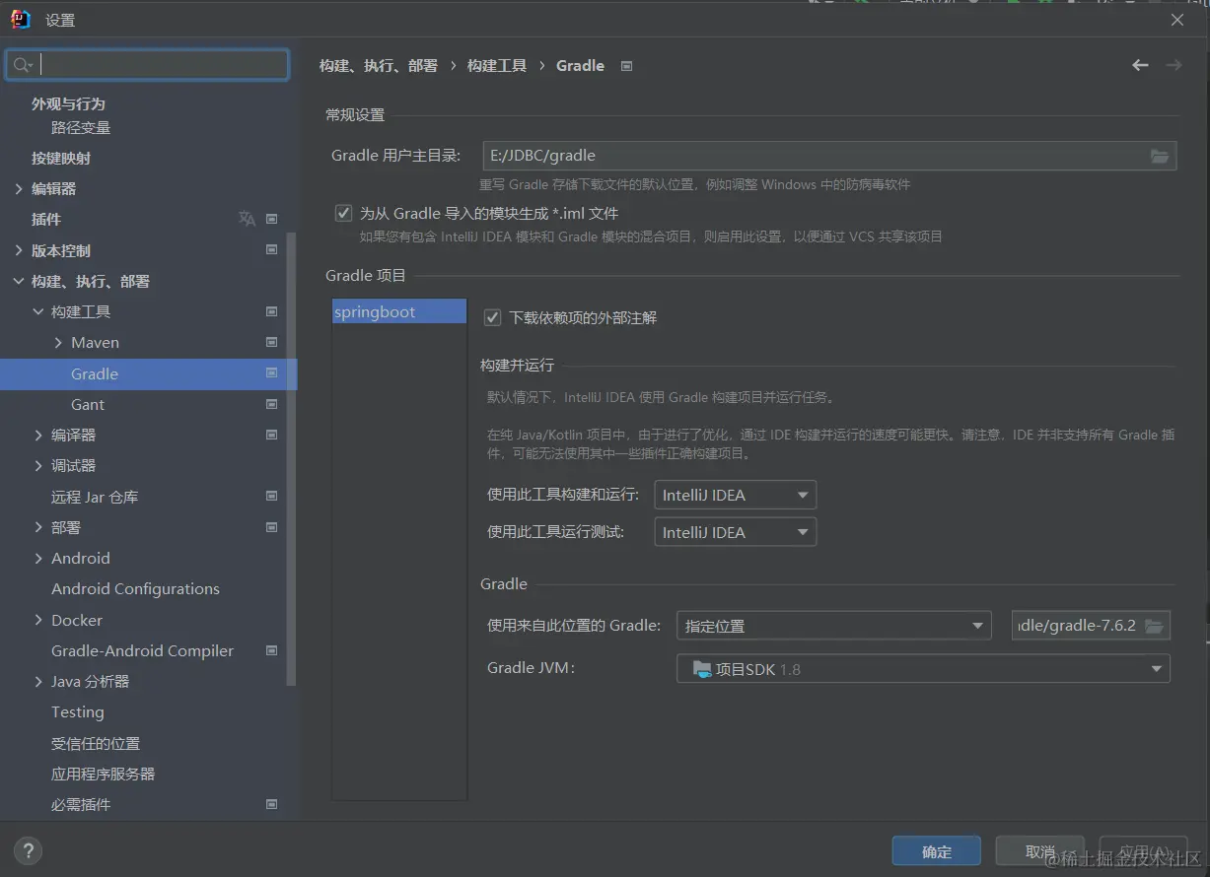Click the search magnifier icon in settings
This screenshot has height=877, width=1210.
(x=21, y=65)
